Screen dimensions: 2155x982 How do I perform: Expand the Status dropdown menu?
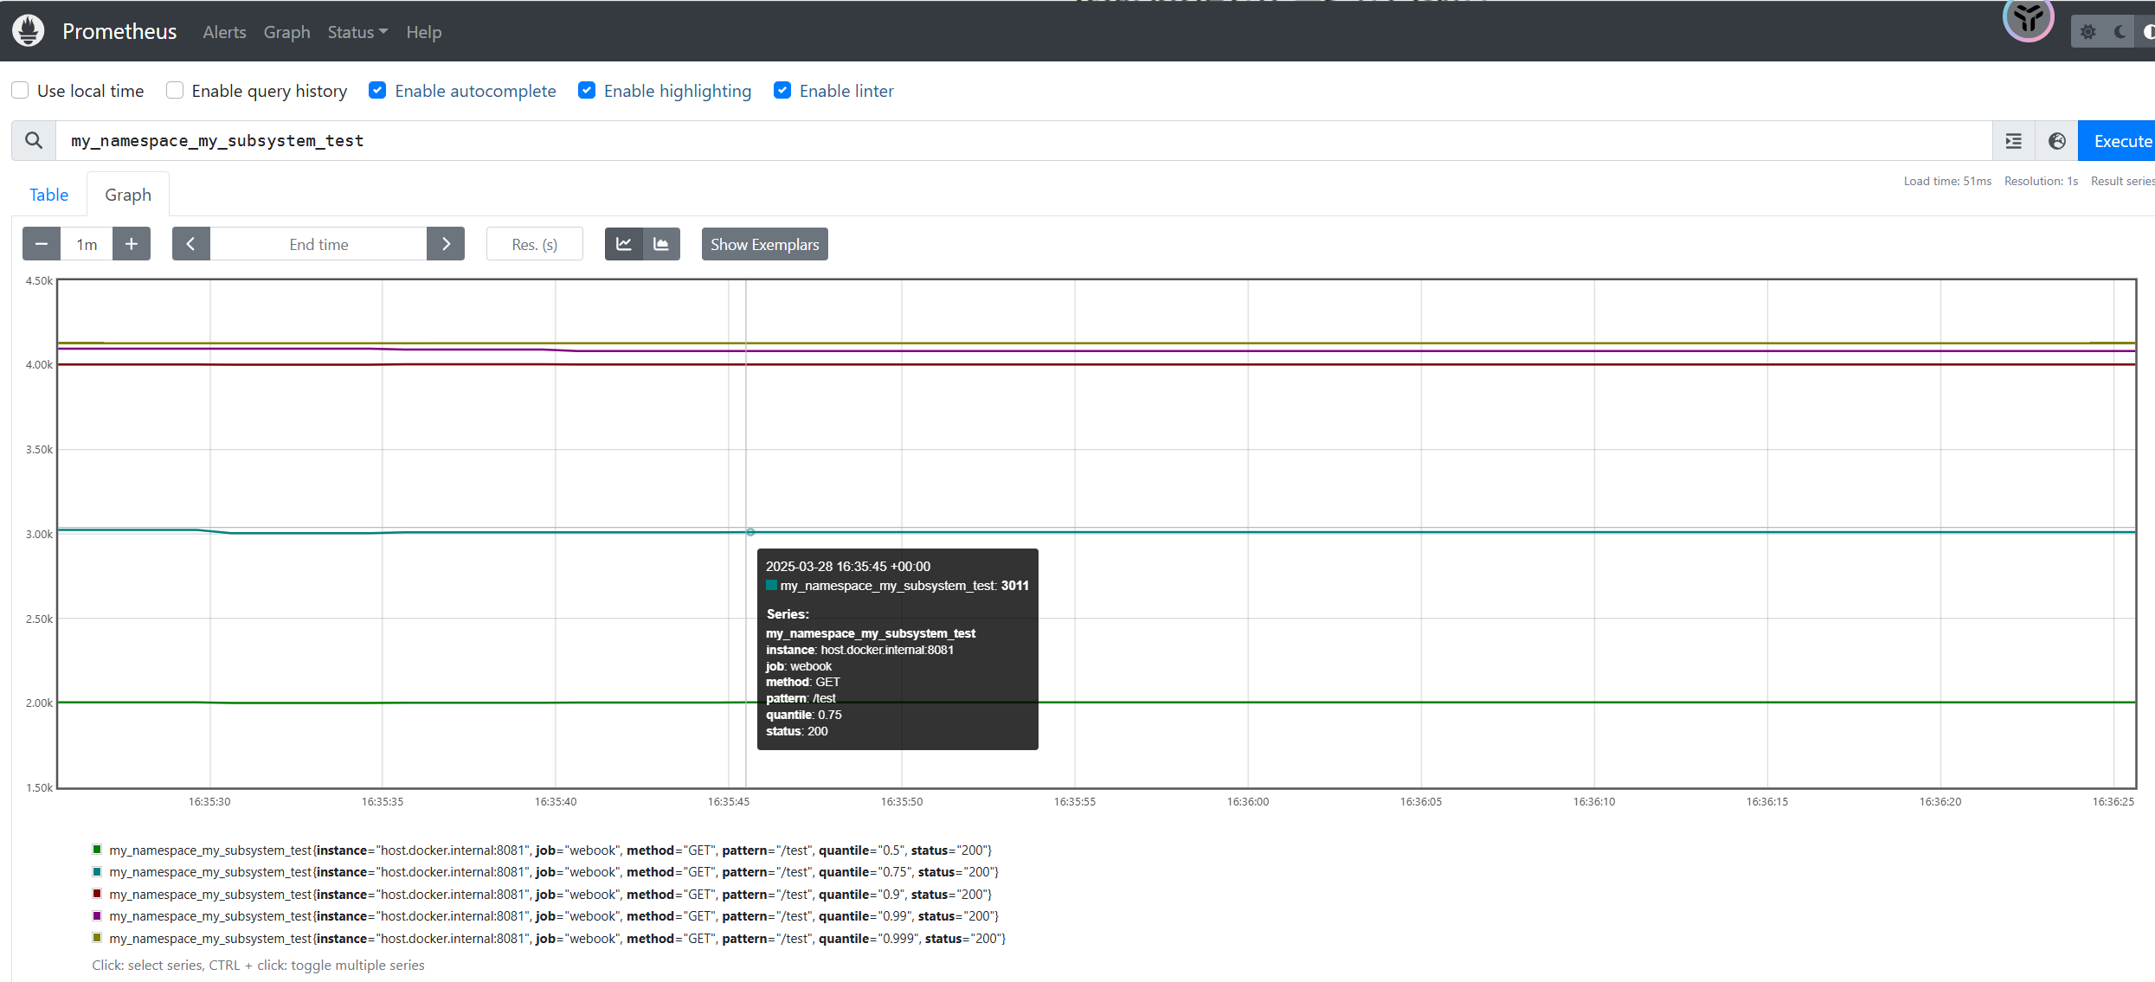tap(357, 32)
